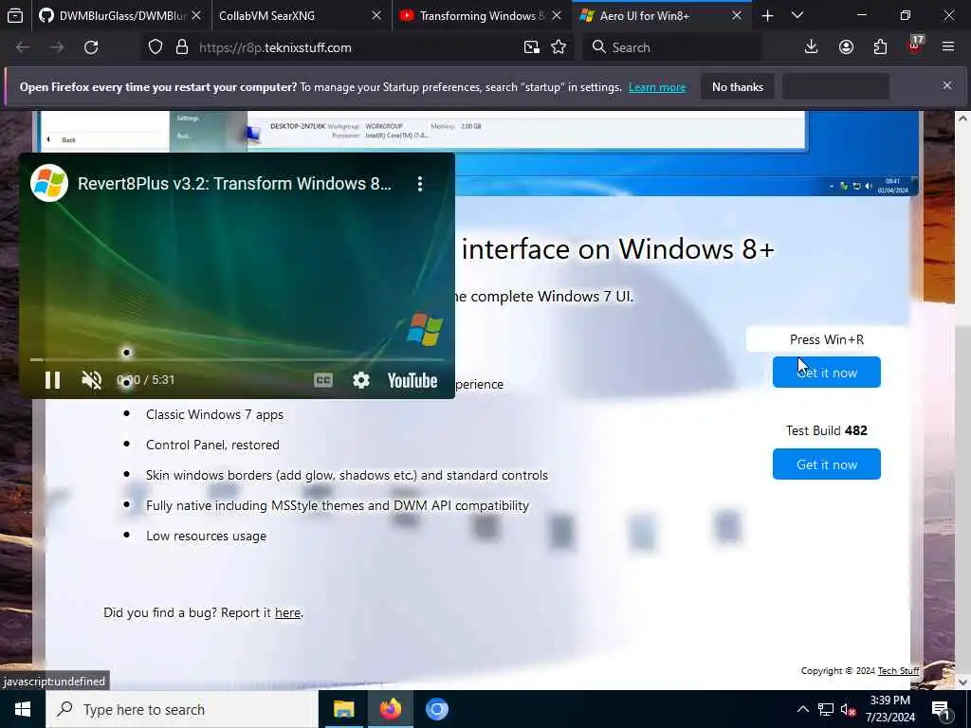Go forward with the browser forward arrow

point(57,47)
